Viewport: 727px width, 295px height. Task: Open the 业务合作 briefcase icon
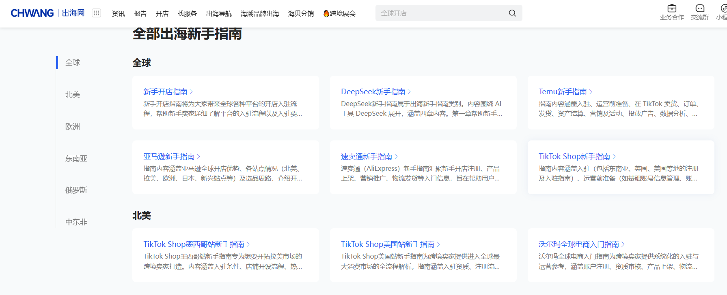tap(672, 8)
